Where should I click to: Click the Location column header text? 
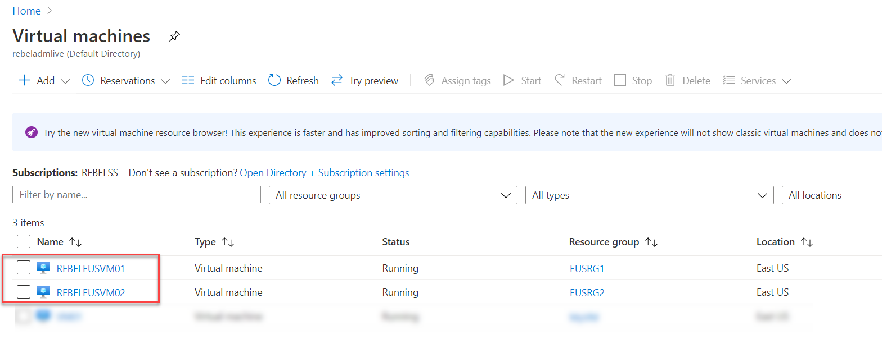tap(776, 242)
